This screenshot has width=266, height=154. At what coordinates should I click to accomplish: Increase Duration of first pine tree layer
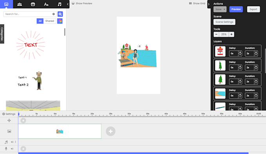256,66
